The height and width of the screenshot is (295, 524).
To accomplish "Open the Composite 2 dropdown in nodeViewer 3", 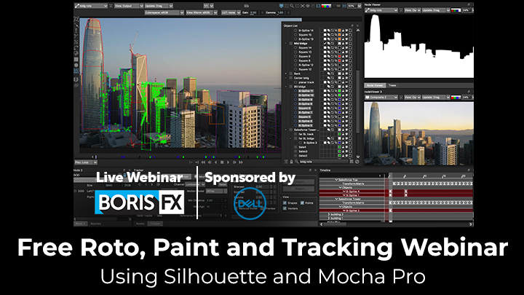I will point(381,98).
